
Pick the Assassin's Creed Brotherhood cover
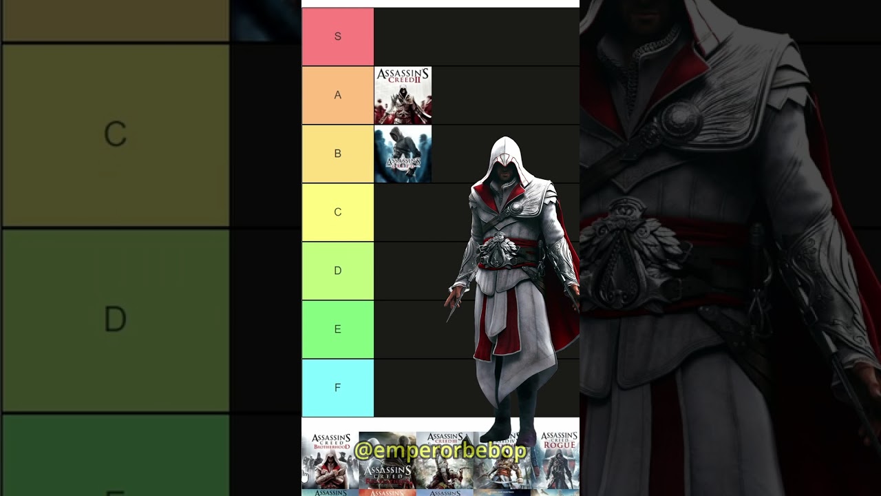coord(330,460)
